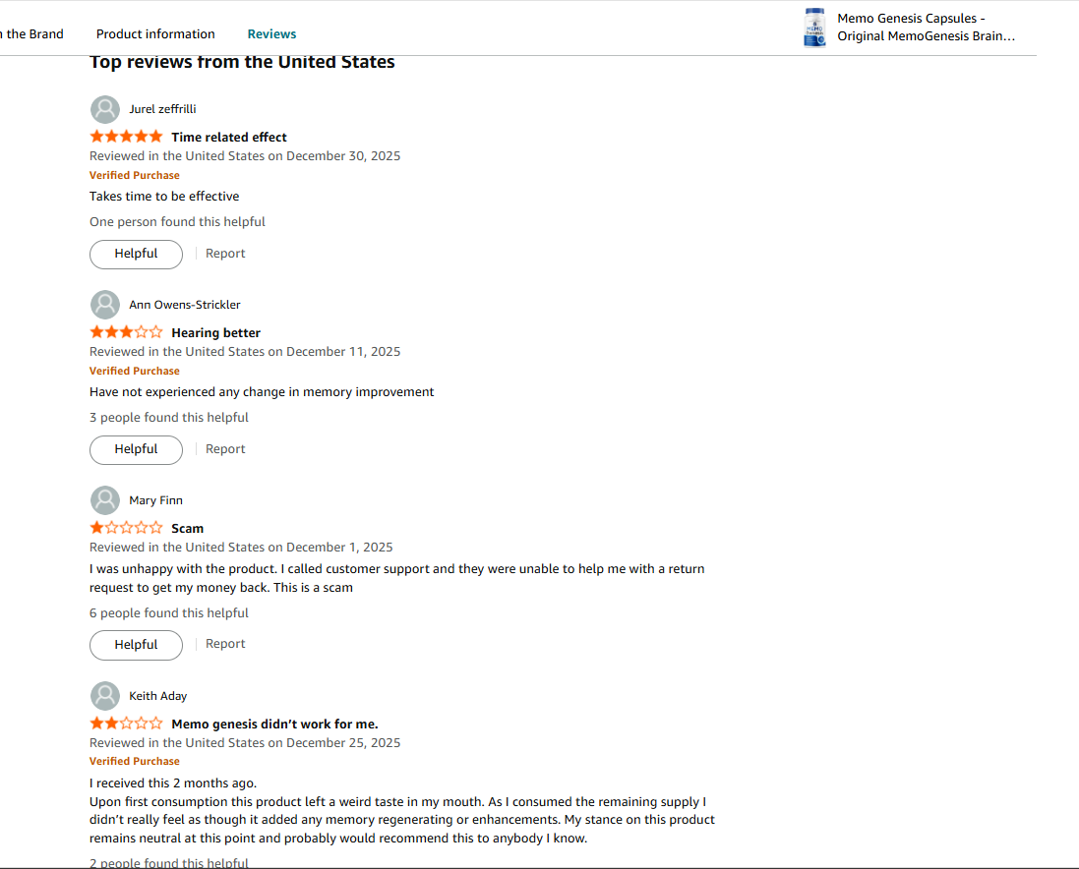
Task: Click two-star rating on Keith Aday's review
Action: click(x=126, y=724)
